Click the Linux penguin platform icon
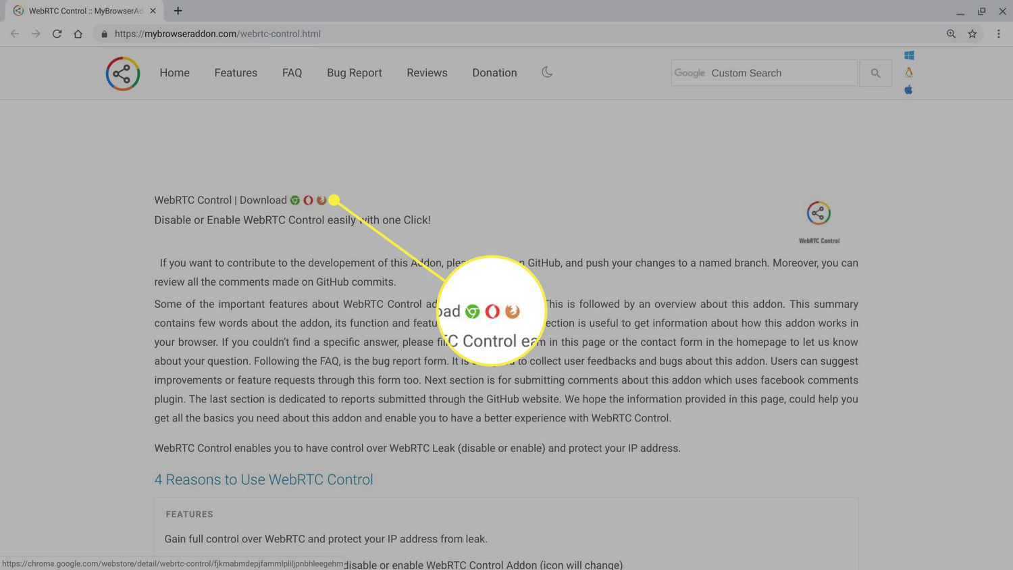Viewport: 1013px width, 570px height. tap(909, 72)
